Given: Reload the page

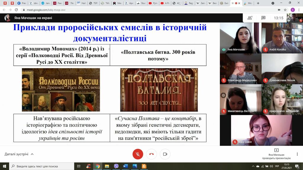Looking at the screenshot, I should click(x=16, y=10).
